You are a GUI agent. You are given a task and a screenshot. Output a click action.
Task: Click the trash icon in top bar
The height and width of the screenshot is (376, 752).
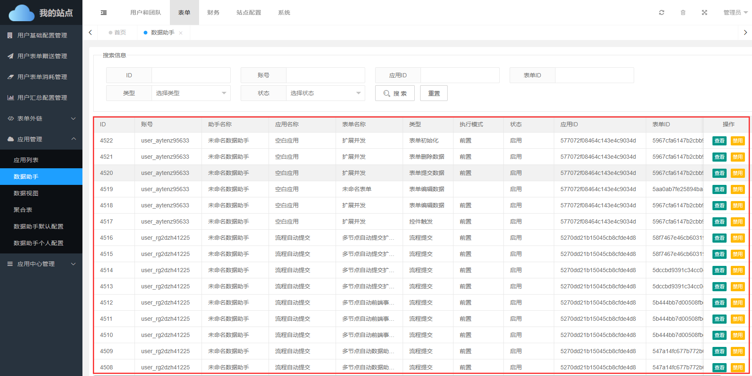(683, 12)
